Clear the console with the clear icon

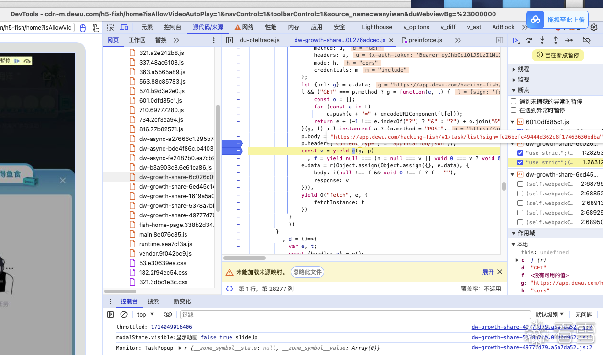click(124, 314)
